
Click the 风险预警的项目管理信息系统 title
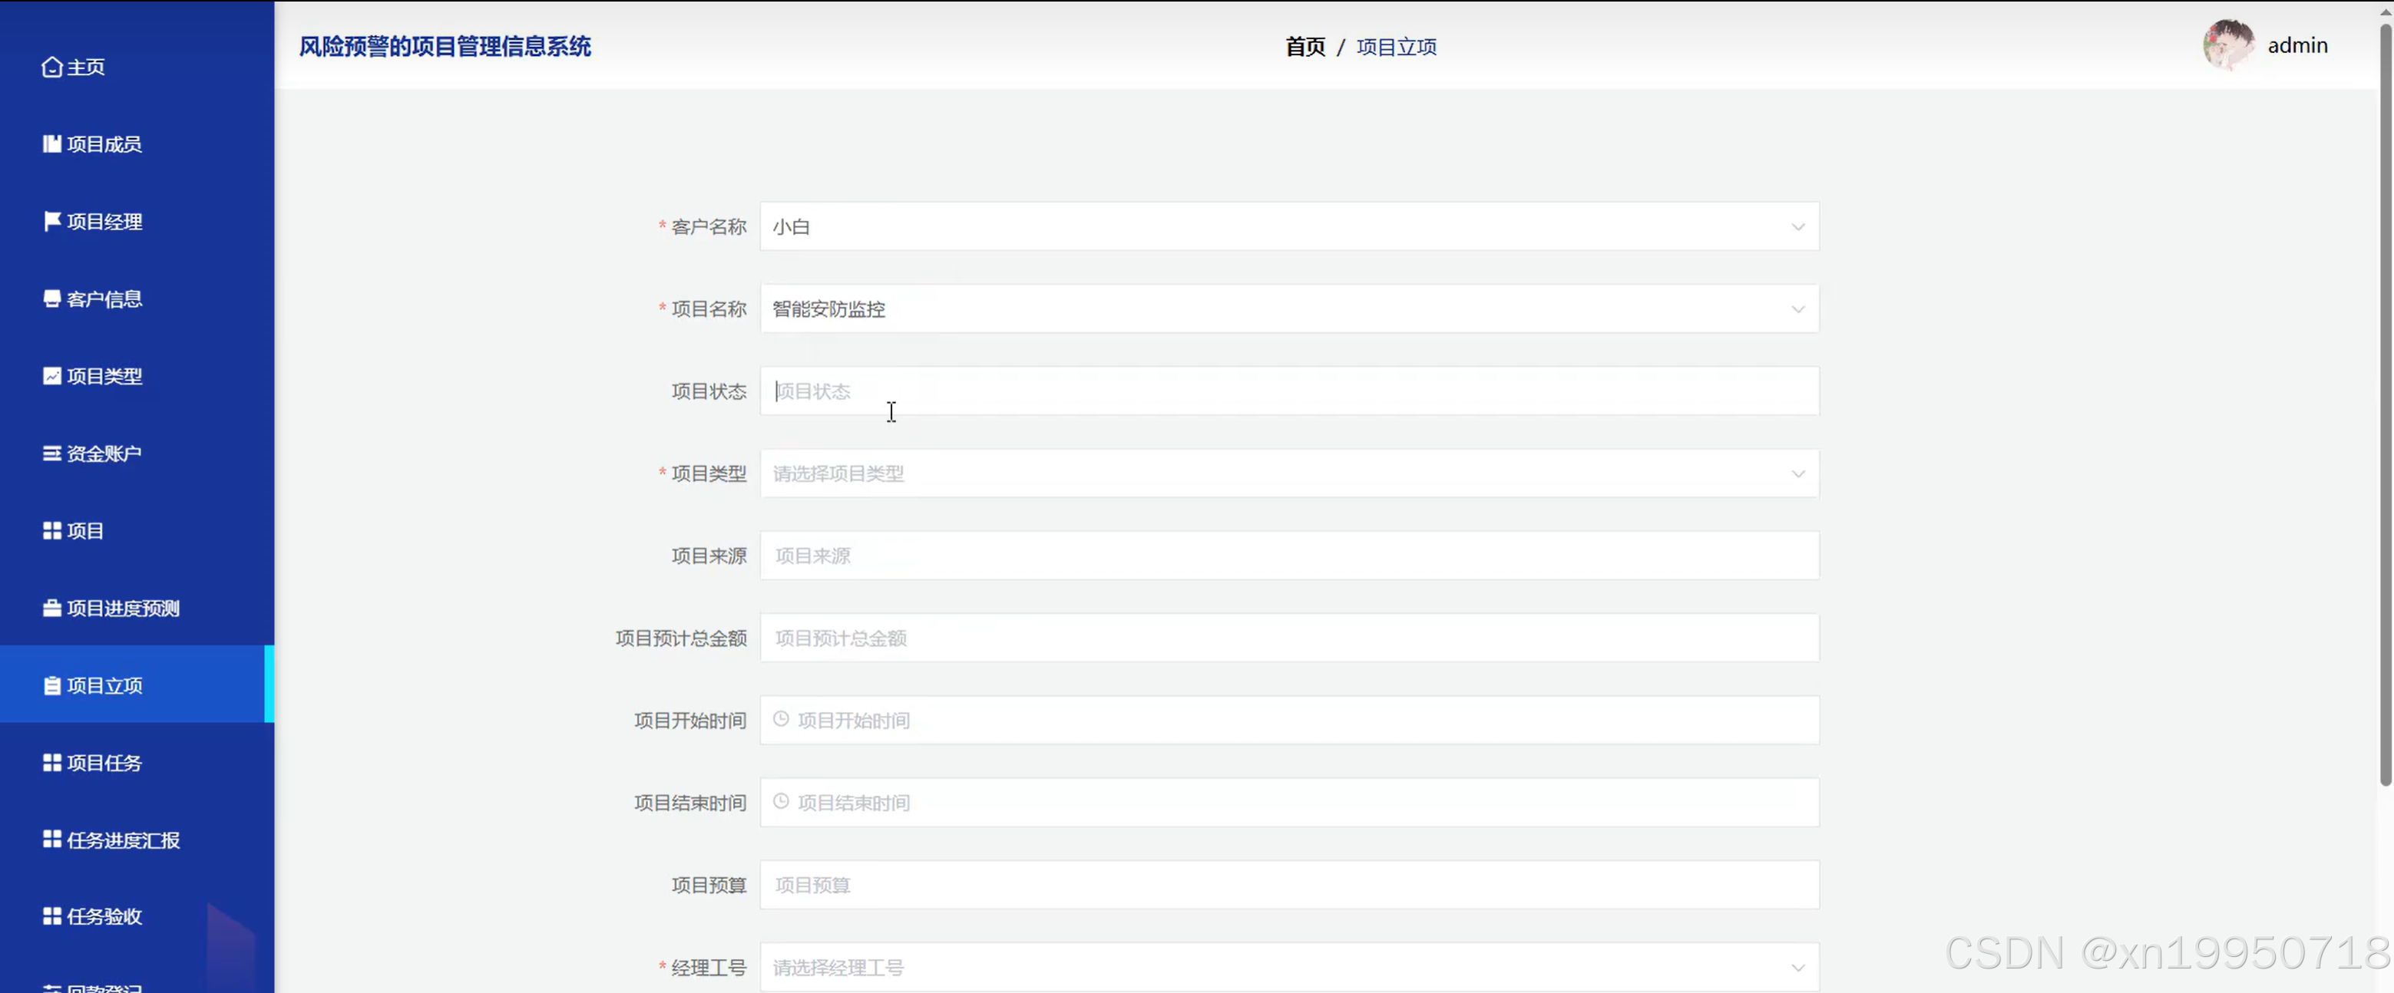coord(445,47)
